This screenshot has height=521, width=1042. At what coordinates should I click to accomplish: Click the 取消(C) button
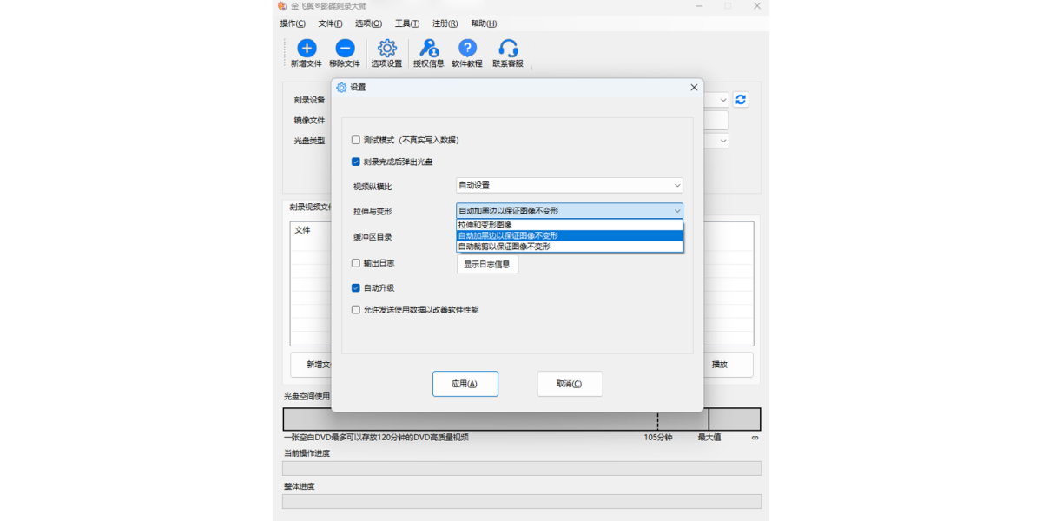click(570, 384)
